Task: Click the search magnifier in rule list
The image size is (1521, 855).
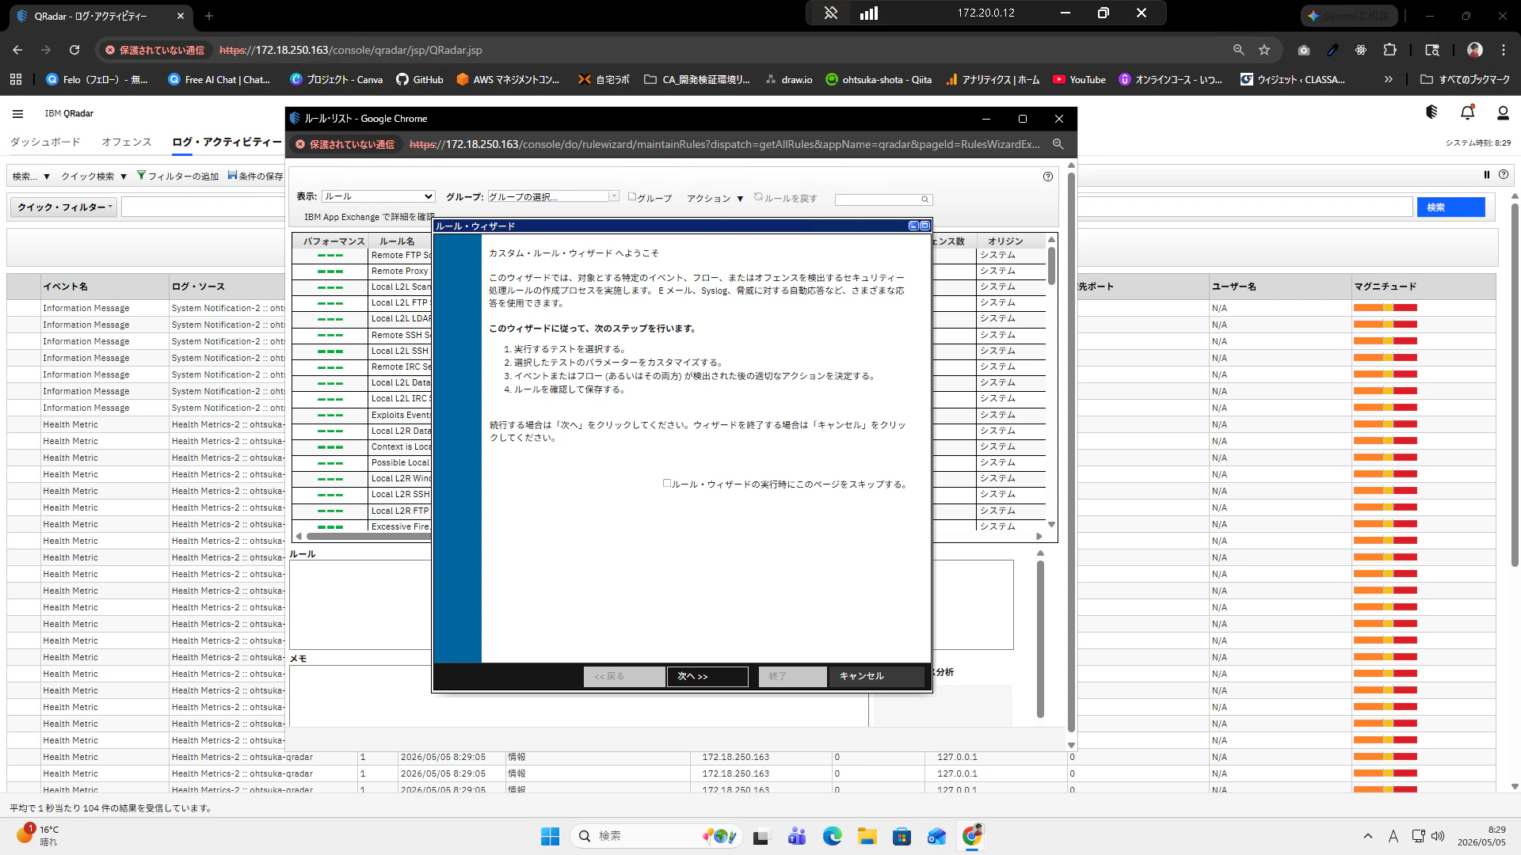Action: coord(924,199)
